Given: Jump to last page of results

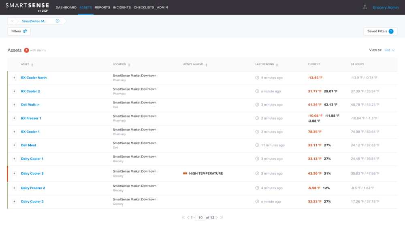Looking at the screenshot, I should (222, 217).
